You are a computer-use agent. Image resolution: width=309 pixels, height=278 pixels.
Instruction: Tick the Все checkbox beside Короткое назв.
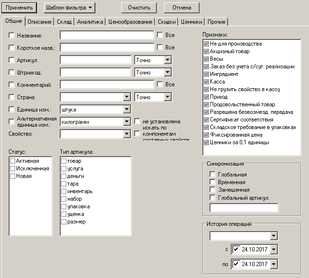[x=160, y=47]
